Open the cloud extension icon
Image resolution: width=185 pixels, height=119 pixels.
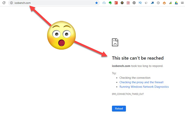click(104, 3)
